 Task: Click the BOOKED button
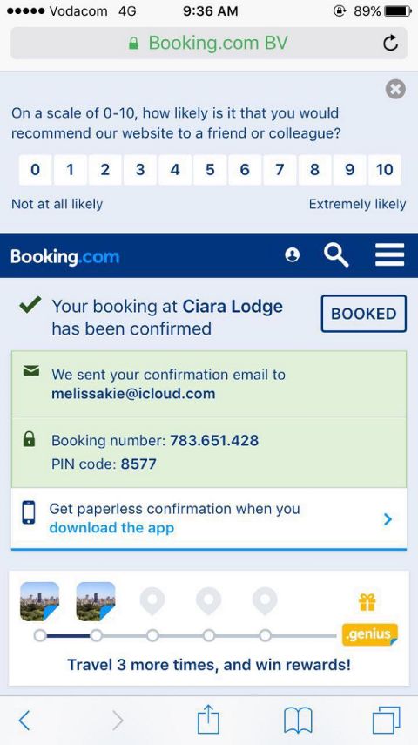coord(364,314)
